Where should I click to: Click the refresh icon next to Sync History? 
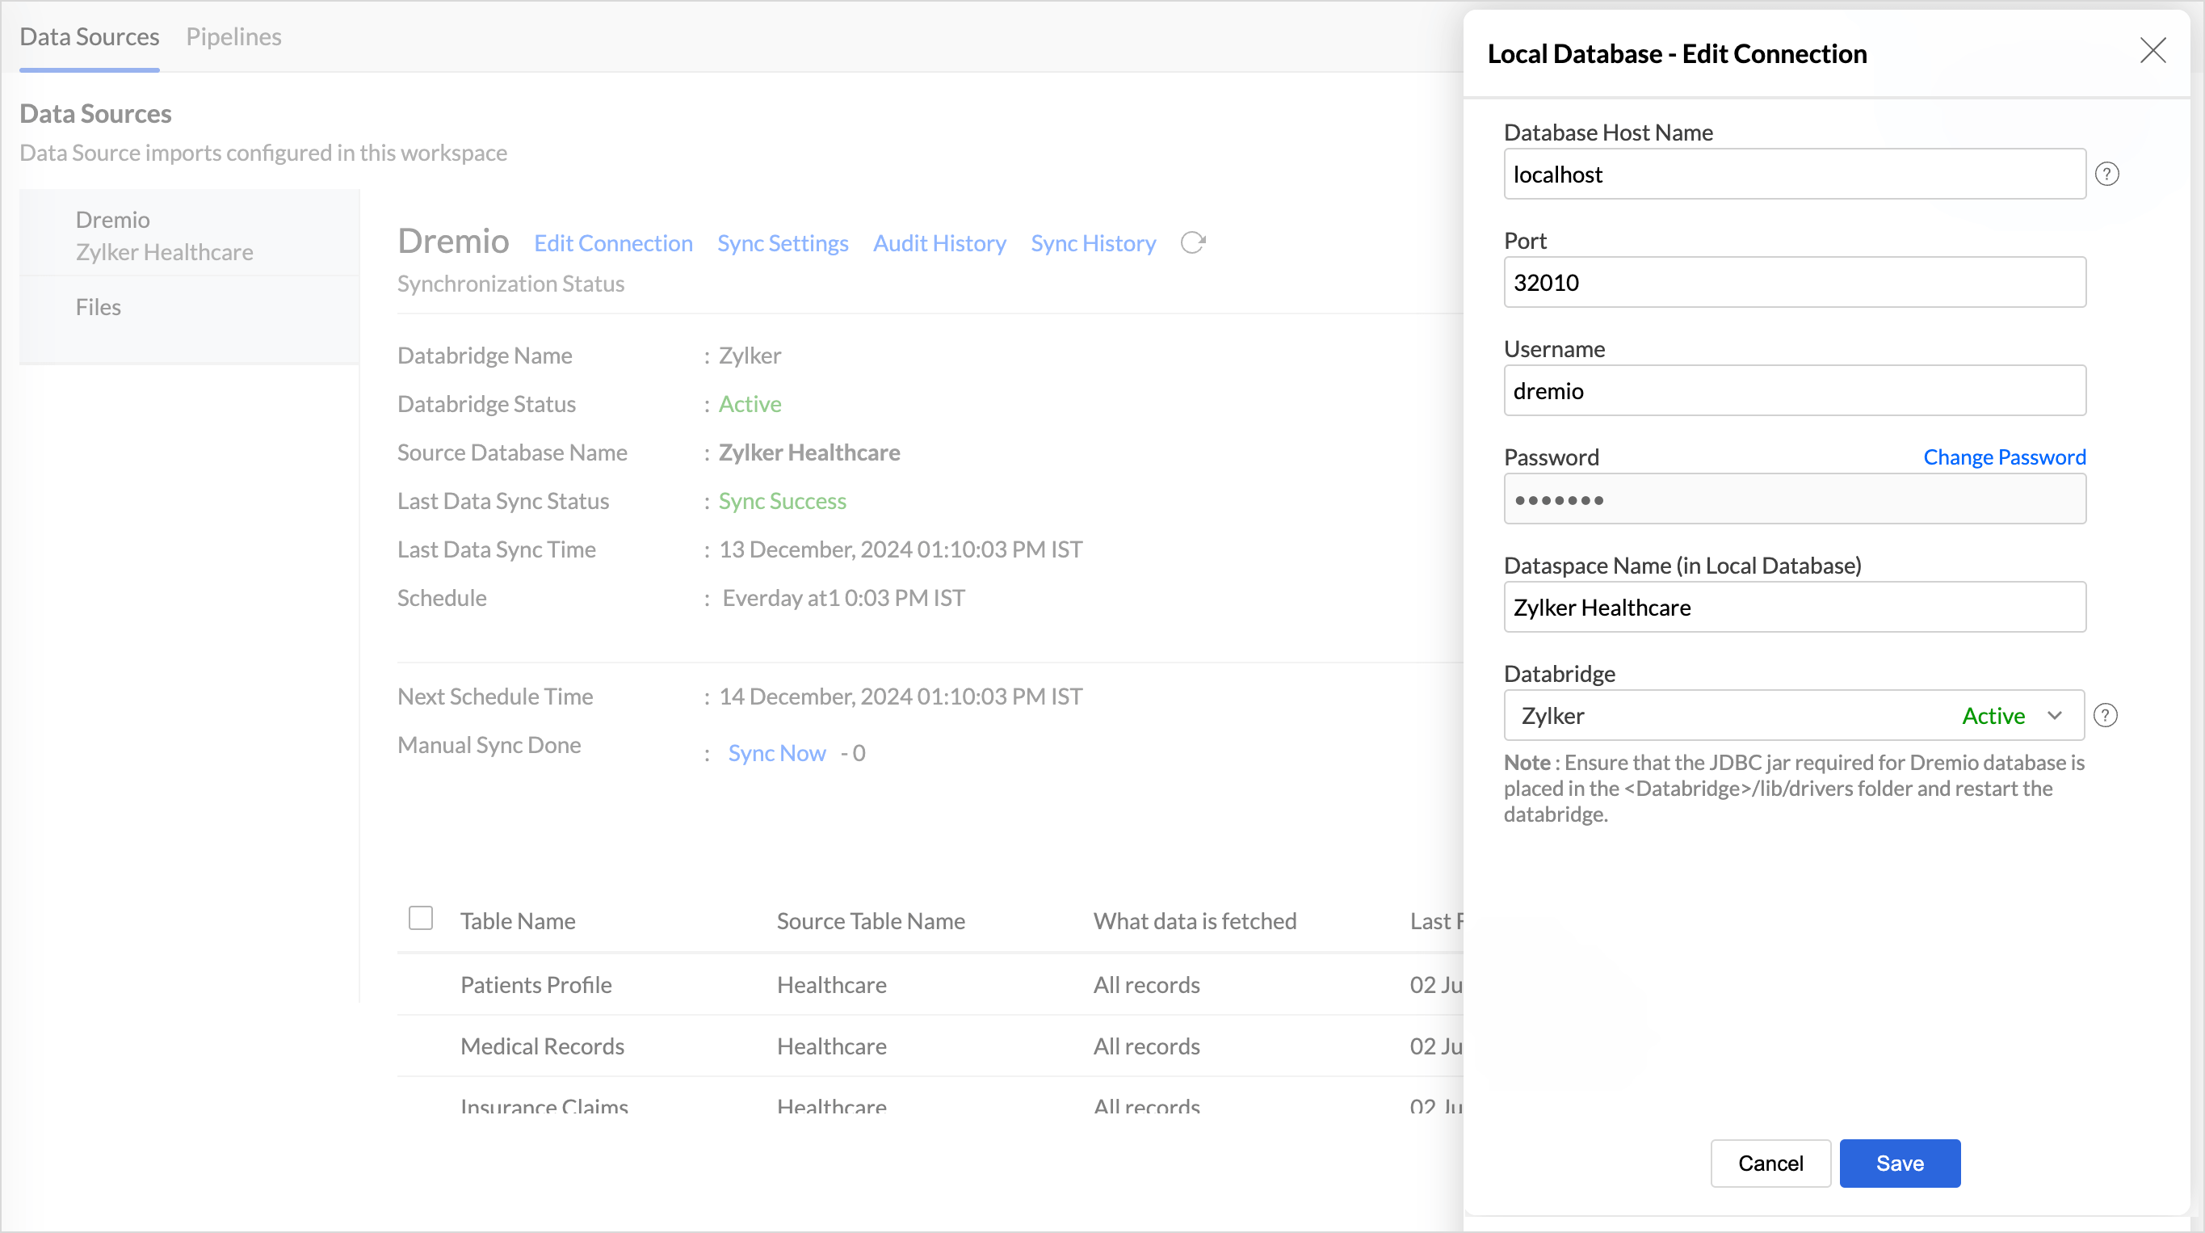1192,243
